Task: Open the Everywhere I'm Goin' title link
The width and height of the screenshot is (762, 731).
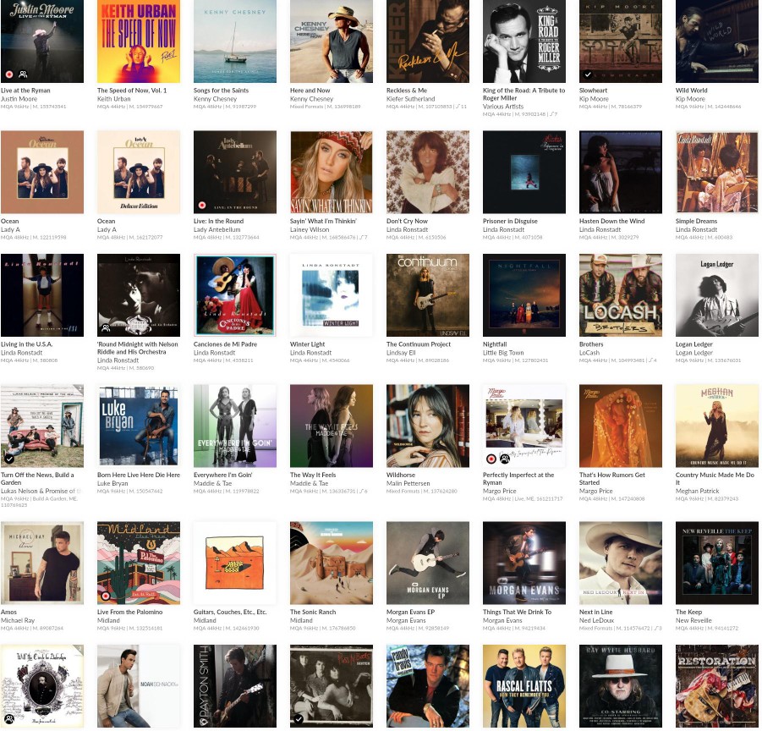Action: click(x=222, y=475)
